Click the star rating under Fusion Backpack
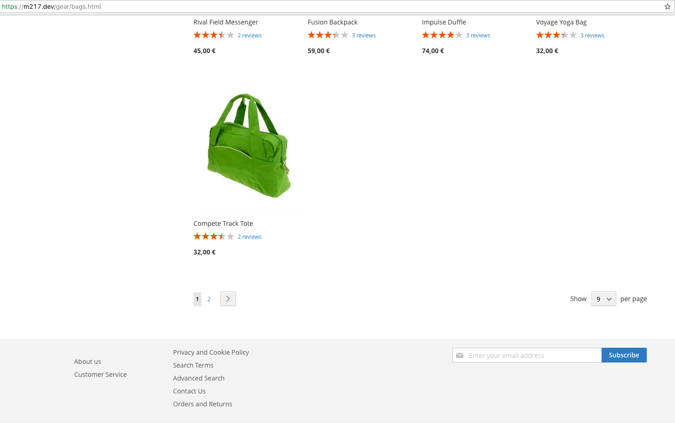 (328, 35)
